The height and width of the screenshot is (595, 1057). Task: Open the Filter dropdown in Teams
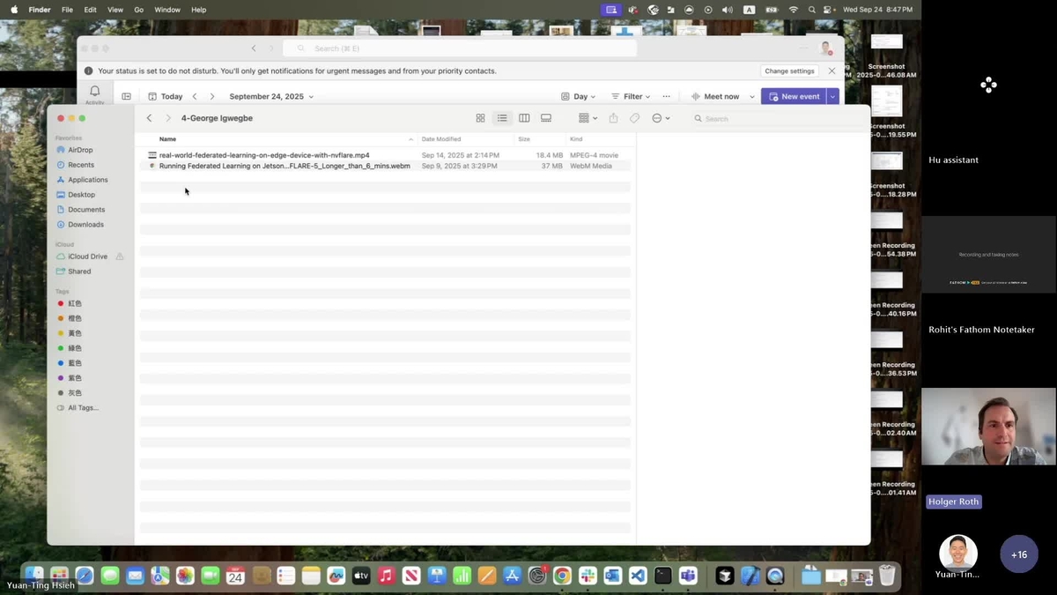coord(631,97)
